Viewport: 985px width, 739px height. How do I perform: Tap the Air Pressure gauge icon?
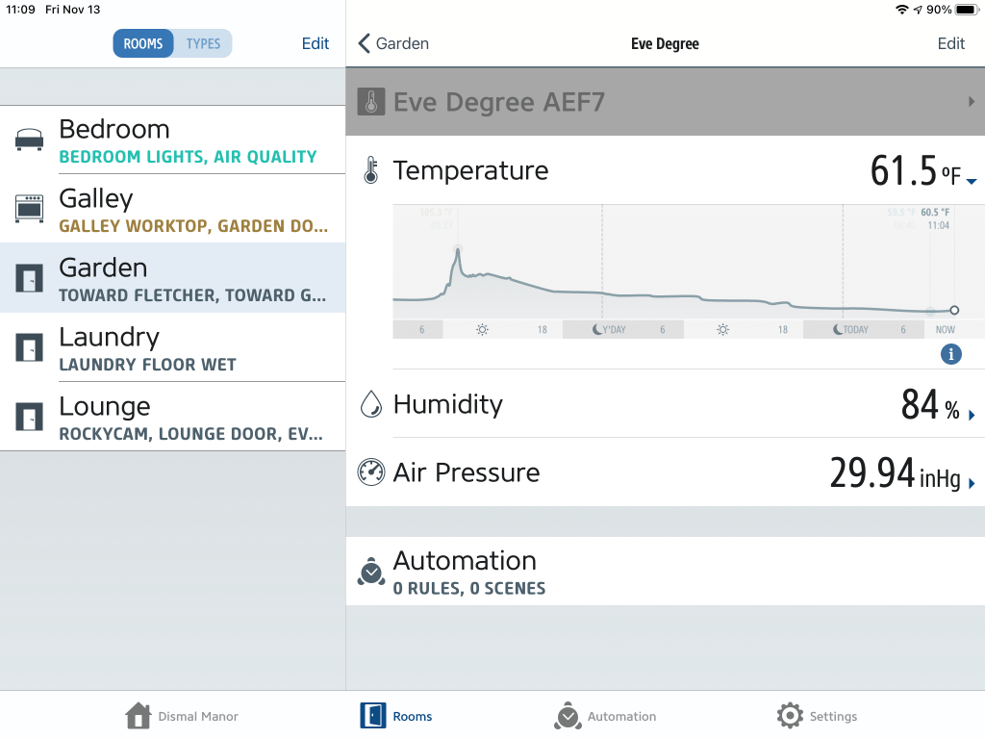(370, 472)
